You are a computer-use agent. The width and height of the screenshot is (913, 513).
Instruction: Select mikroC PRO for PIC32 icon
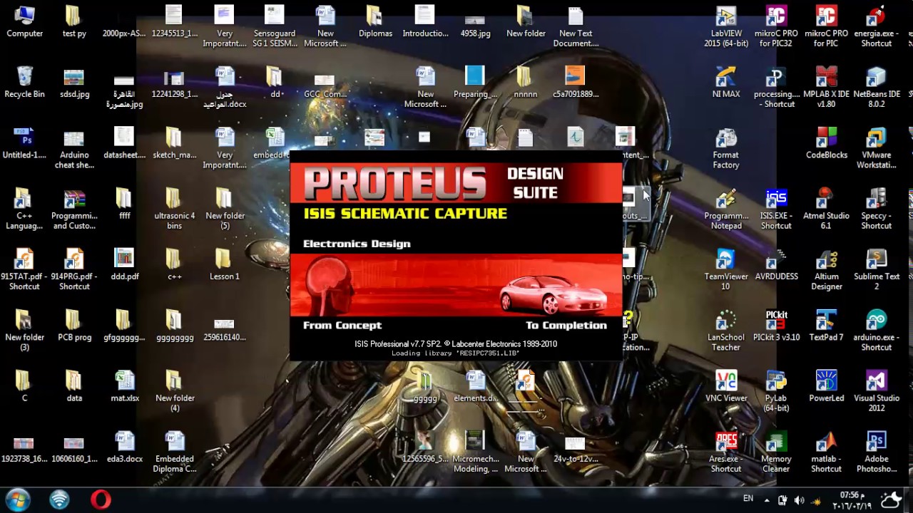click(776, 27)
